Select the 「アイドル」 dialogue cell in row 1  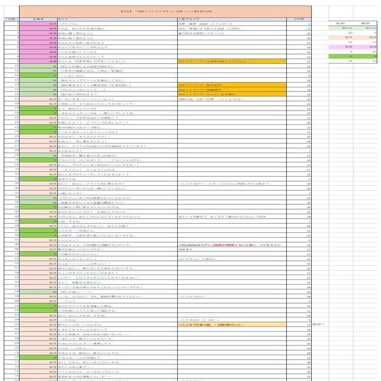point(117,24)
